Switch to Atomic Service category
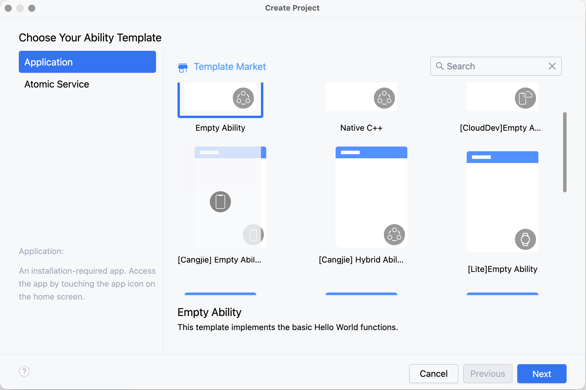Image resolution: width=586 pixels, height=390 pixels. point(57,84)
